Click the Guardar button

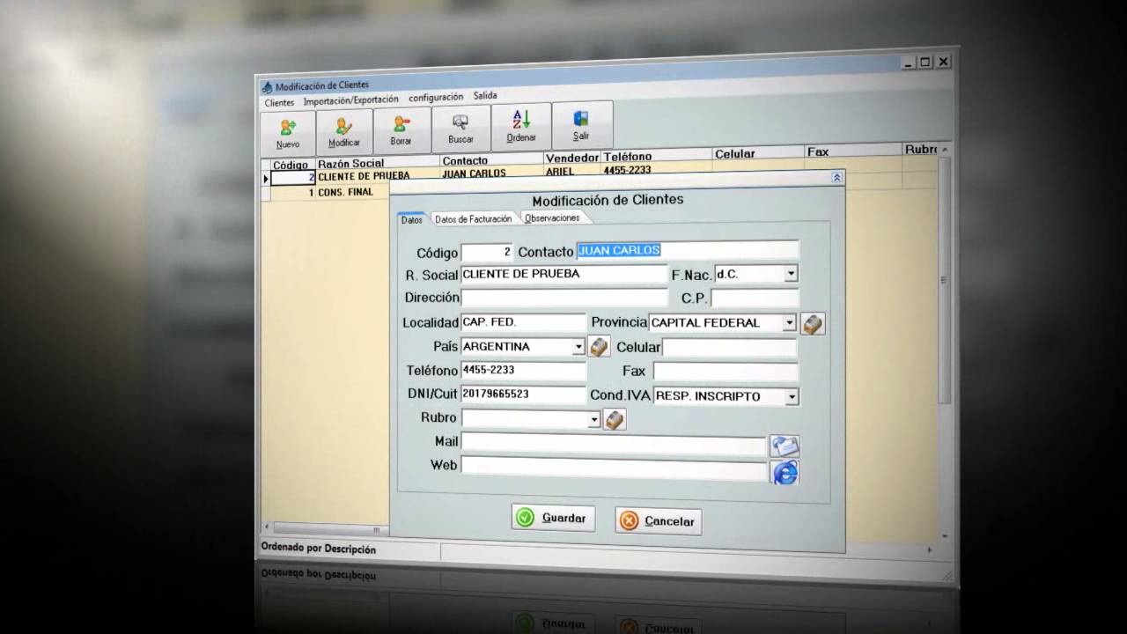[554, 518]
